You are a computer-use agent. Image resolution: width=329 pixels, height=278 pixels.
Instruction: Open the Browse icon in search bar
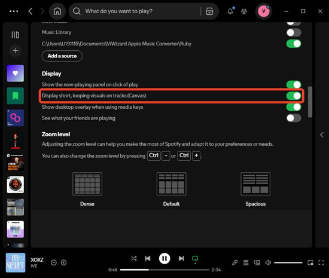(x=209, y=11)
